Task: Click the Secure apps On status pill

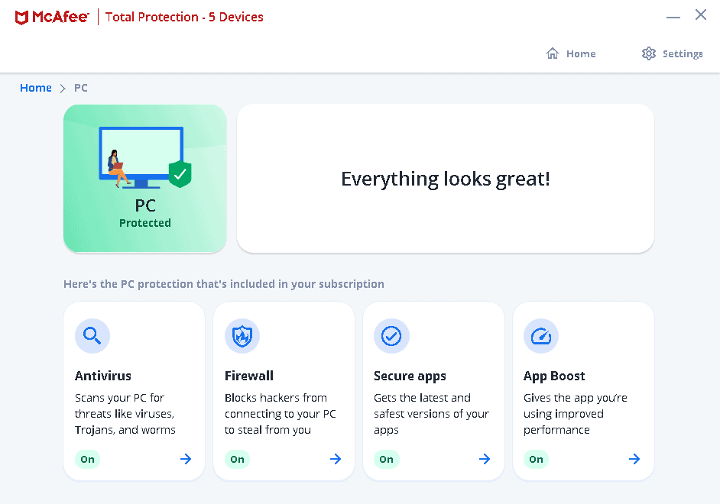Action: [x=387, y=459]
